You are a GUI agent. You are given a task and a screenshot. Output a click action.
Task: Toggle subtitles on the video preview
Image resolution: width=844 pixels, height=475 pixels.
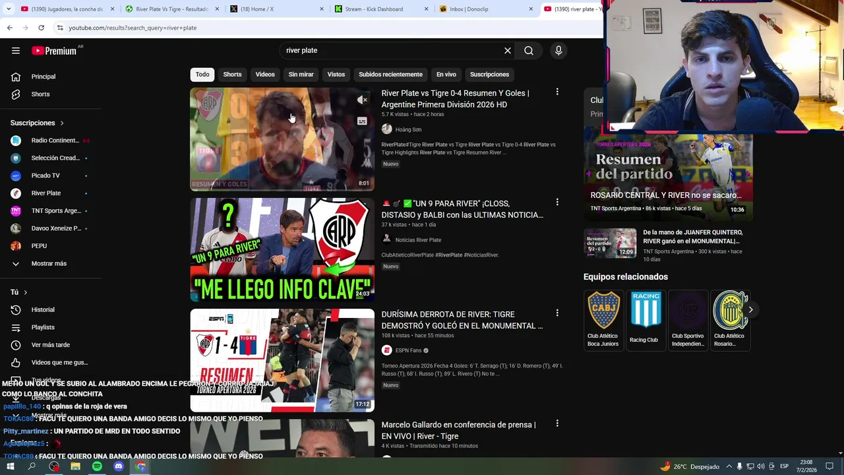point(362,121)
